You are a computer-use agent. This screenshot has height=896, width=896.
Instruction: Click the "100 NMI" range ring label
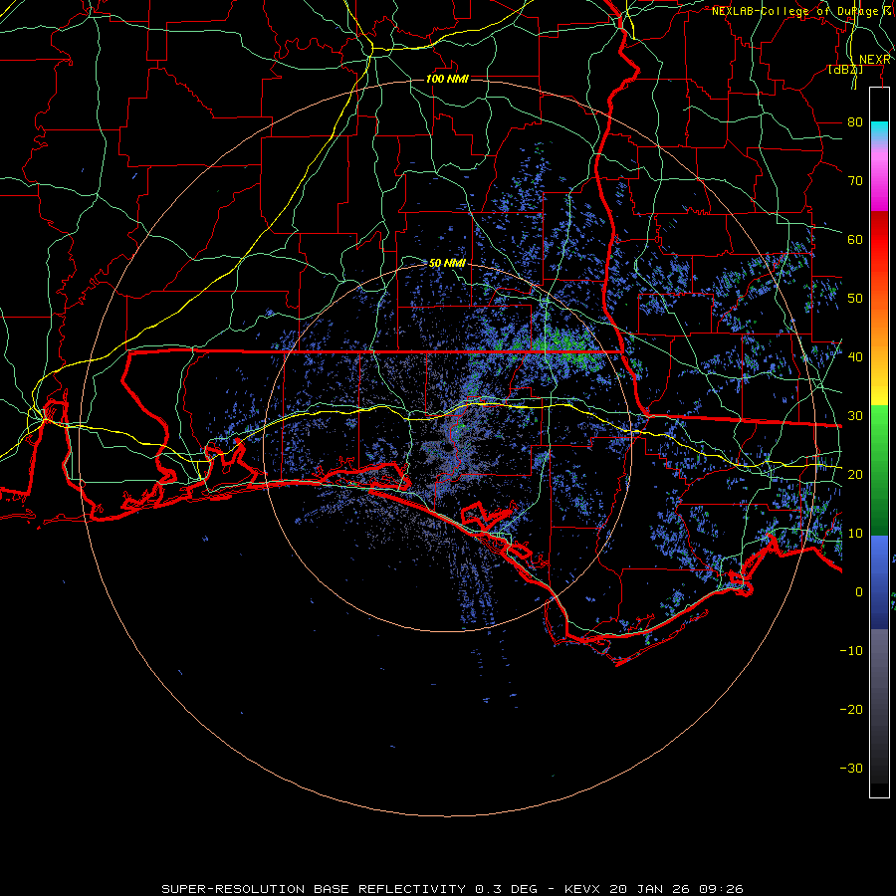coord(447,79)
